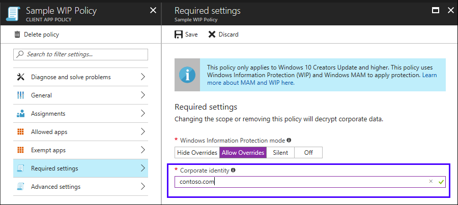Click the Search to filter settings box
Screen dimensions: 458x205
pyautogui.click(x=80, y=54)
